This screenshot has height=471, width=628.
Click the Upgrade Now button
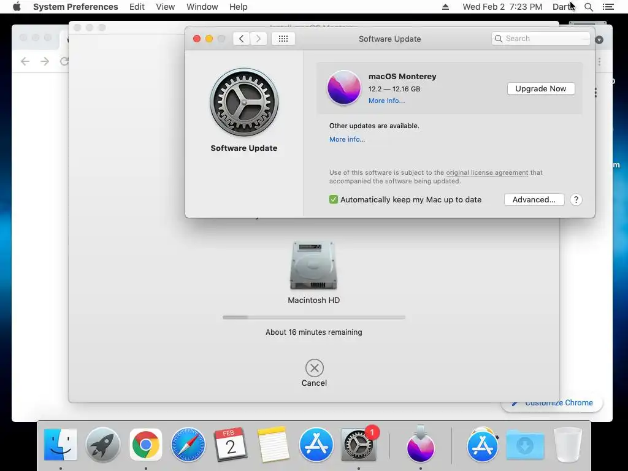(x=541, y=88)
